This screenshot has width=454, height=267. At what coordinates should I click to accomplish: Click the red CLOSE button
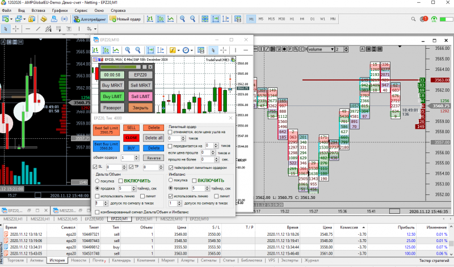click(131, 138)
